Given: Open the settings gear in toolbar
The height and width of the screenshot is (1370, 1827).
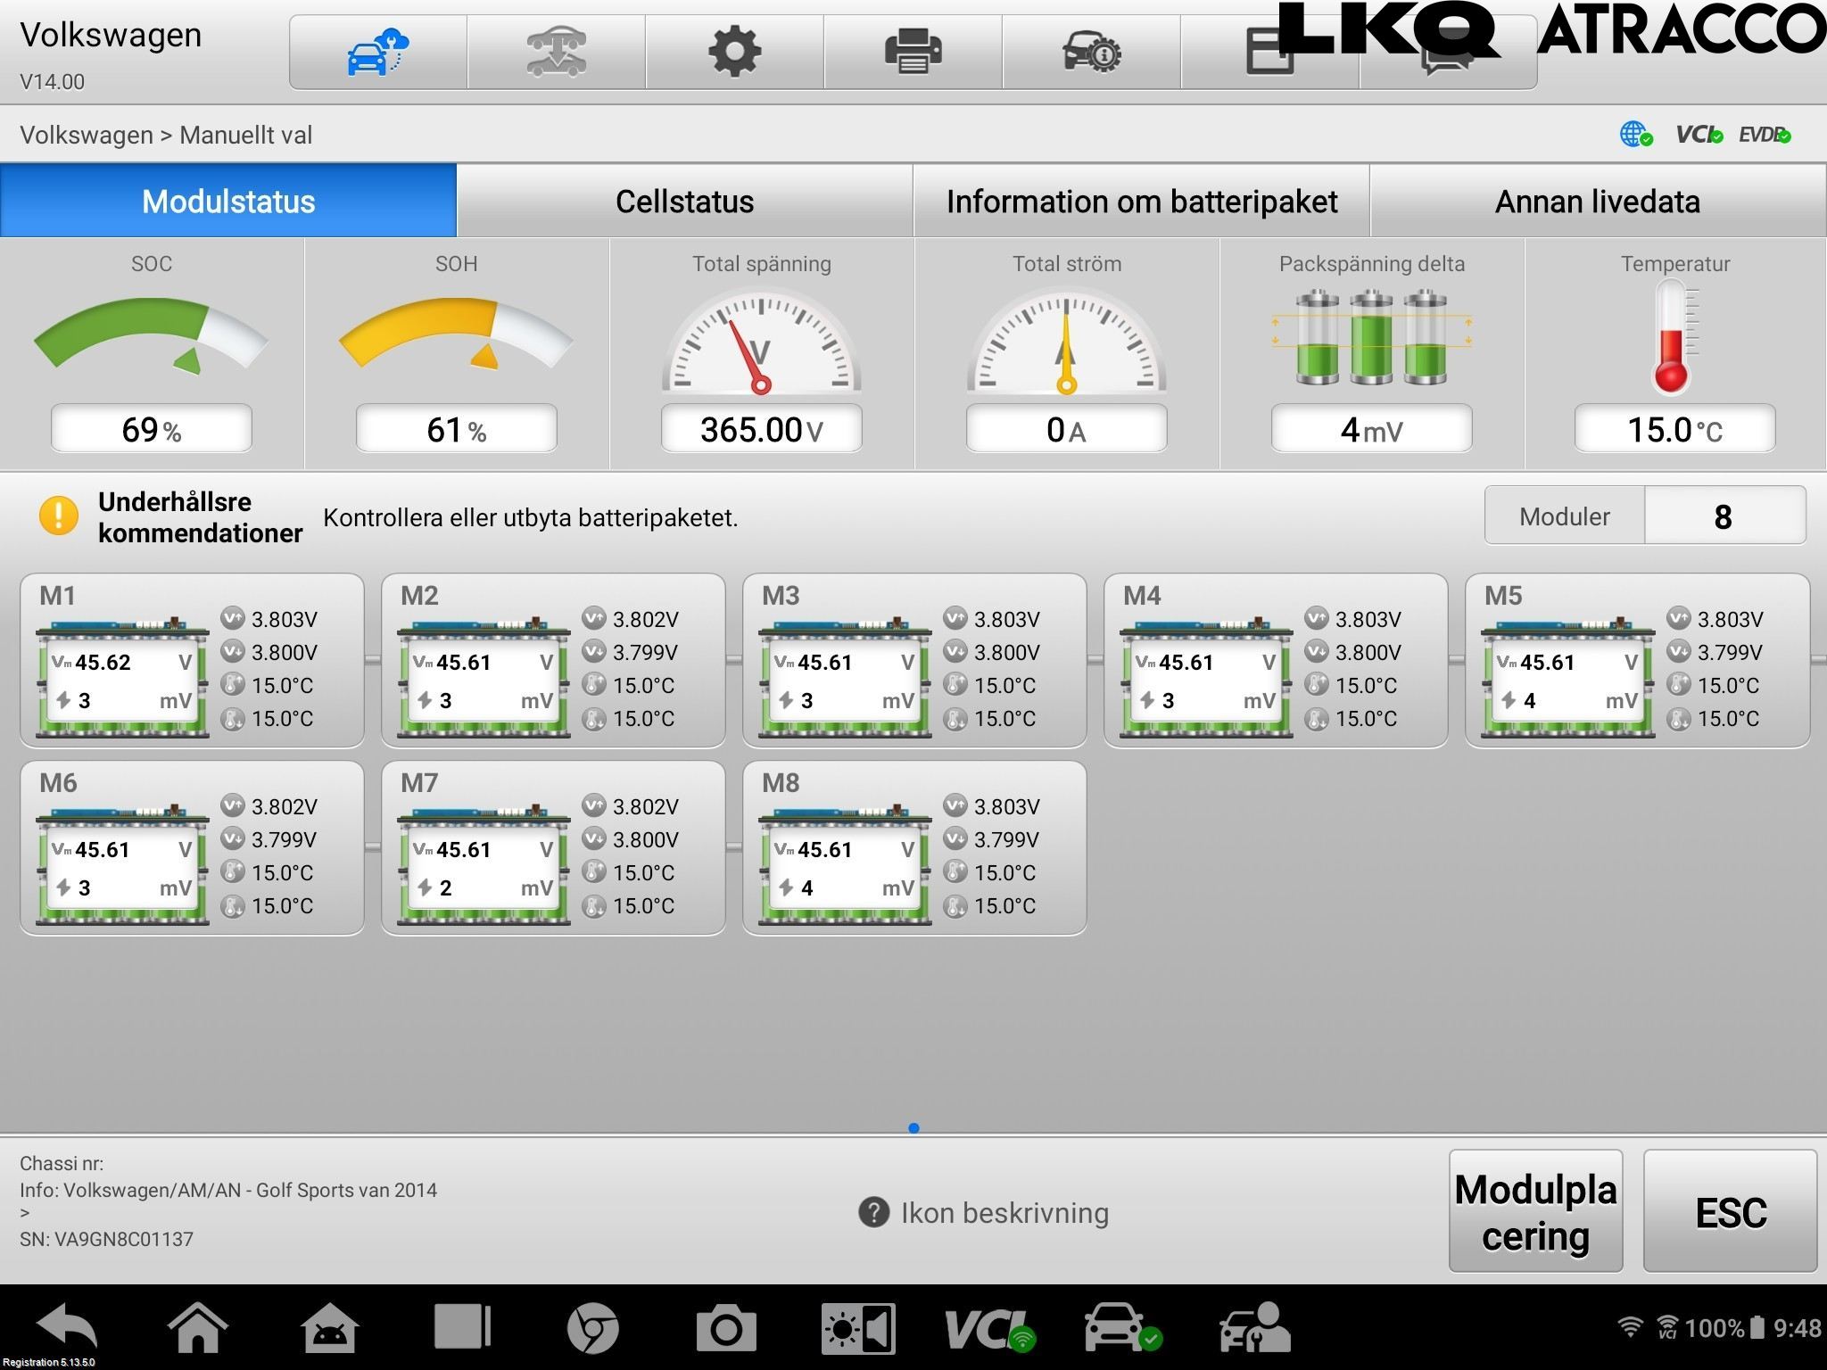Looking at the screenshot, I should (734, 52).
